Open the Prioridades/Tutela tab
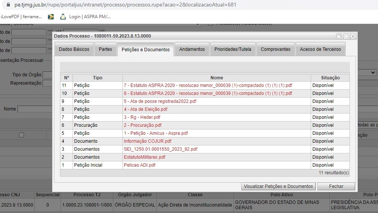The width and height of the screenshot is (378, 213). pos(233,49)
